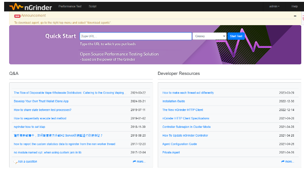
Task: Open How to sequentially execute test method
Action: tap(40, 118)
